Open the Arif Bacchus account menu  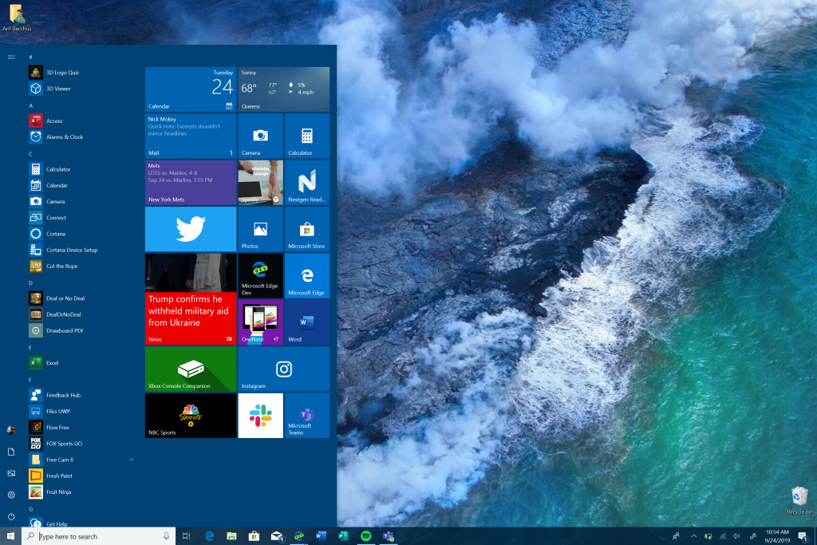click(10, 428)
